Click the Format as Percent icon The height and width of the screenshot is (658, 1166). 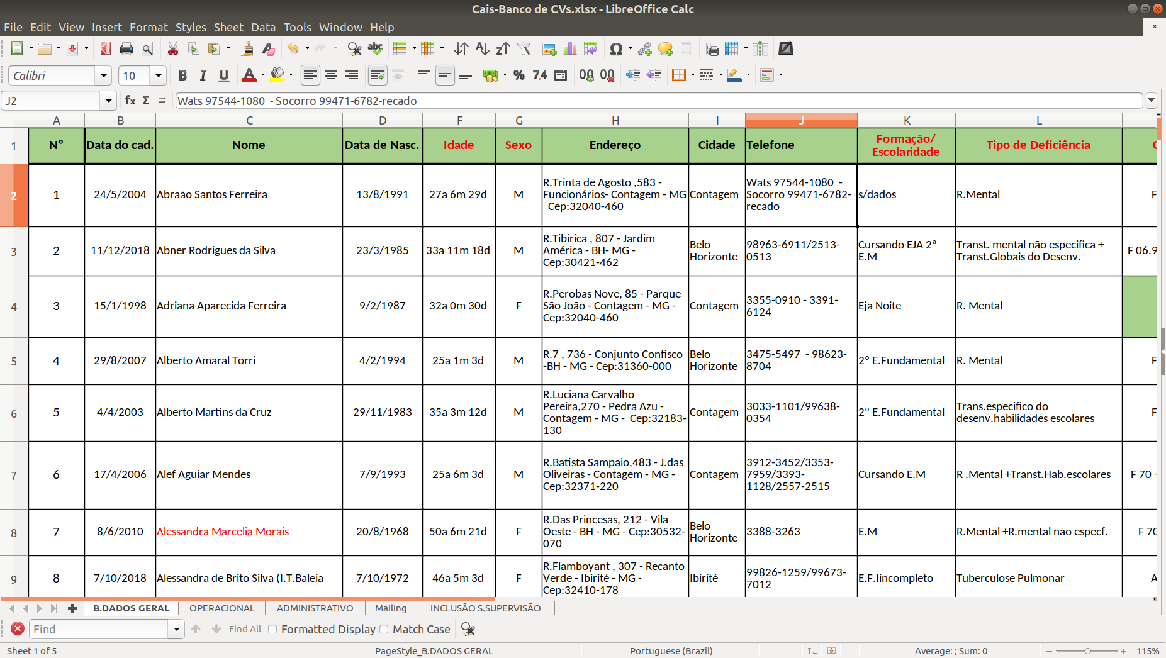coord(519,75)
